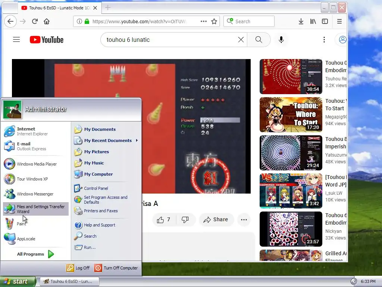Click the green padlock security icon
382x287 pixels.
click(87, 21)
